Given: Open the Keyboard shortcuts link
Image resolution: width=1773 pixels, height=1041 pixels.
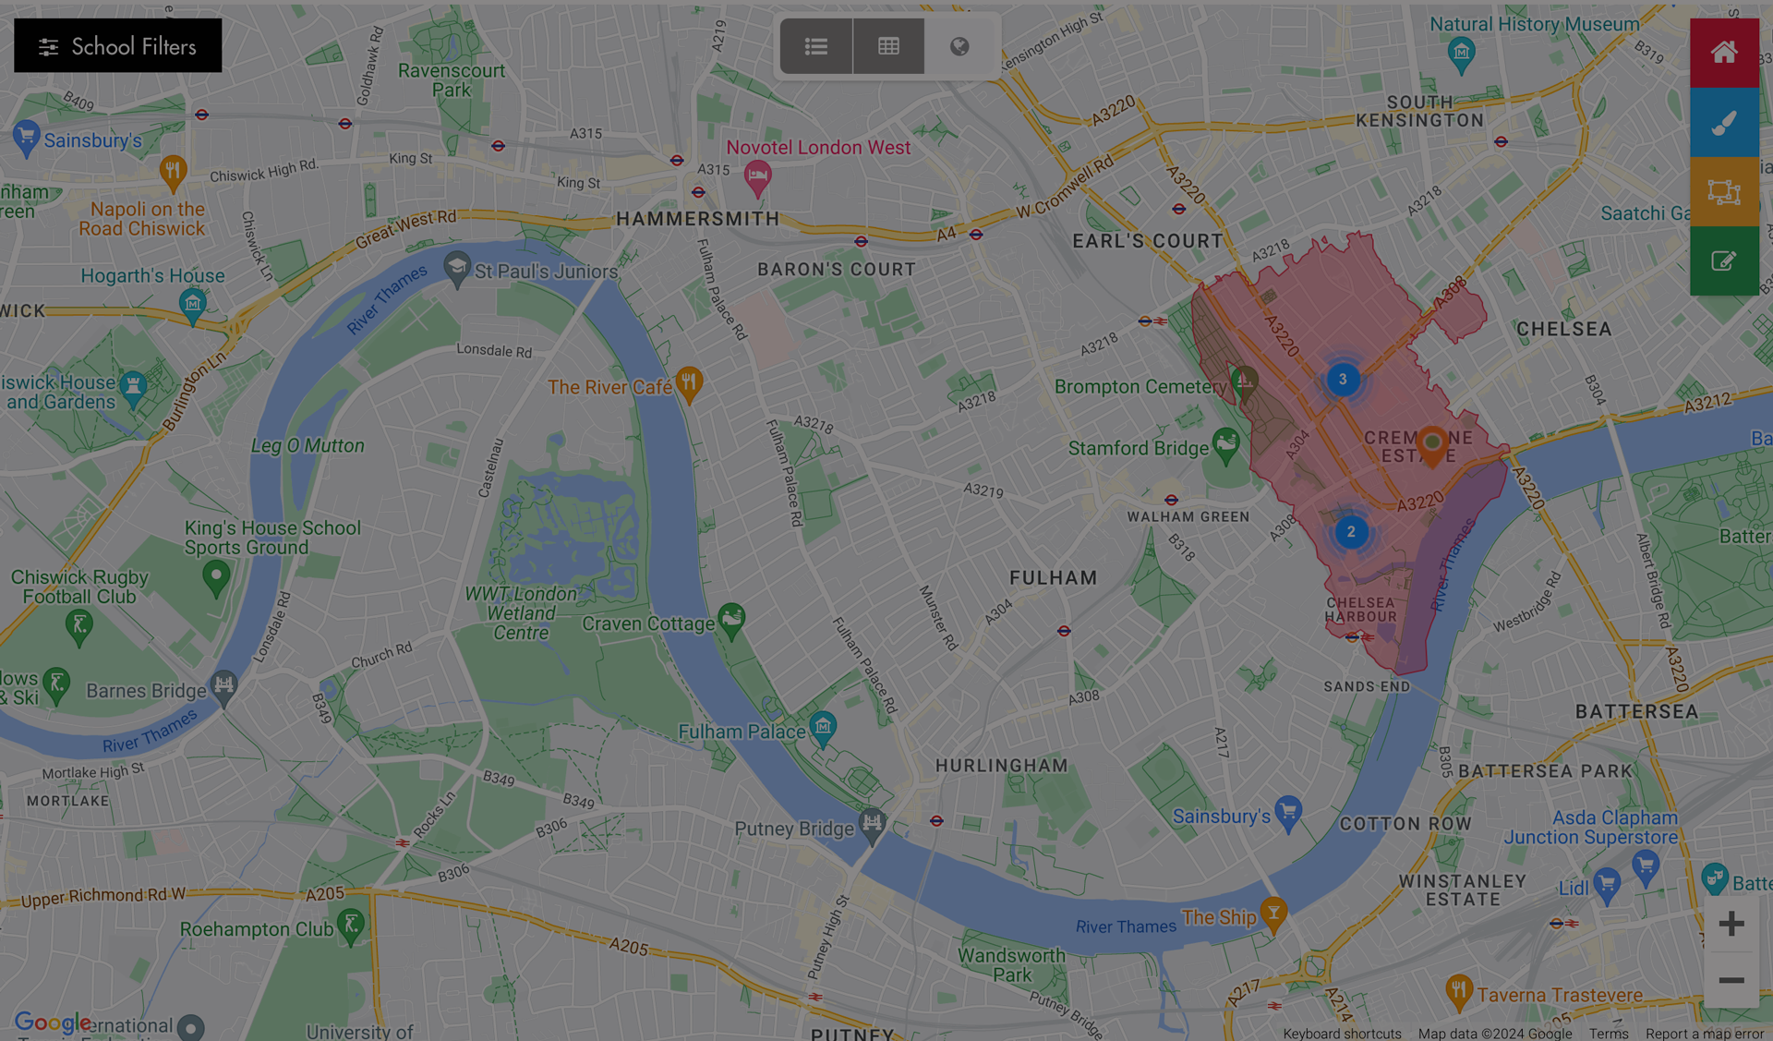Looking at the screenshot, I should 1342,1034.
